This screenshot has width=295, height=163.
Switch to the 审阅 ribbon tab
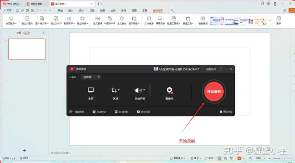point(124,11)
